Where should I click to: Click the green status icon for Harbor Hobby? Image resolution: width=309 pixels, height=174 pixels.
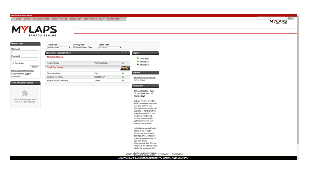coord(123,63)
